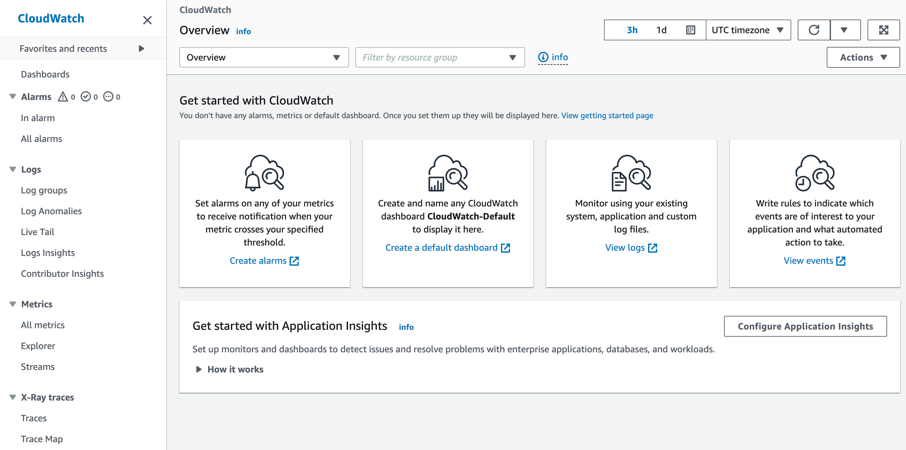This screenshot has height=450, width=906.
Task: Open Log Anomalies
Action: 51,211
